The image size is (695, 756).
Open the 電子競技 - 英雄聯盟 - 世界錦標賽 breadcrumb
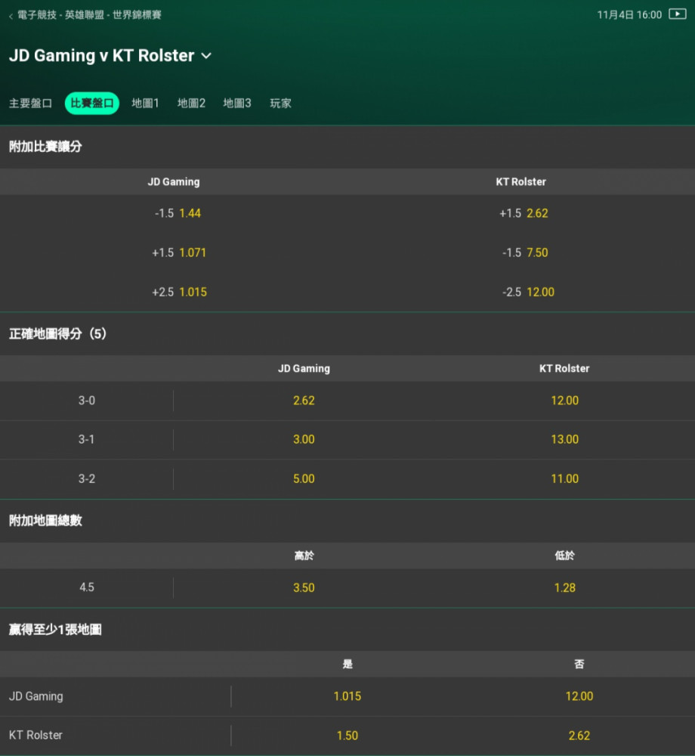(x=89, y=15)
